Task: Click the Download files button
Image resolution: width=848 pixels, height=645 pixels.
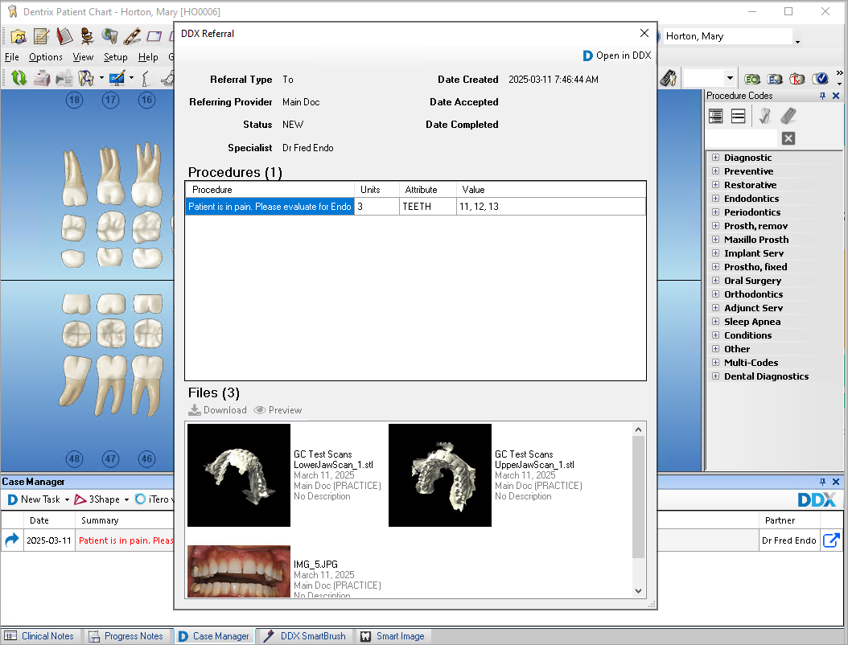Action: click(217, 410)
